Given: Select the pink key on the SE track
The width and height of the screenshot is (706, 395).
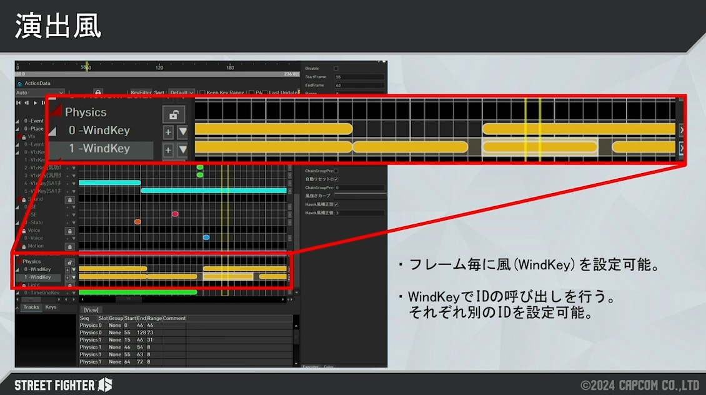Looking at the screenshot, I should point(175,214).
